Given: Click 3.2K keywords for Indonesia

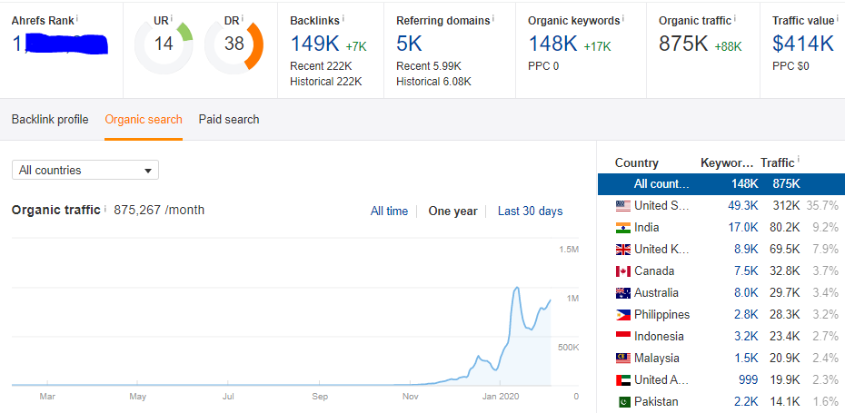Looking at the screenshot, I should coord(746,336).
